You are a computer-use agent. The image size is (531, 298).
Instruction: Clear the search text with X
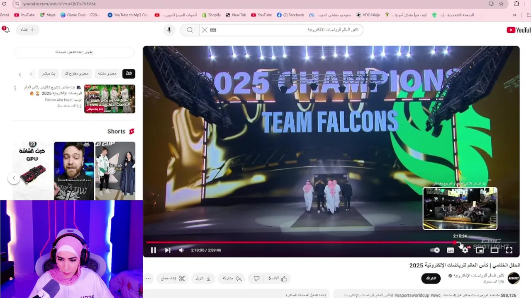pyautogui.click(x=205, y=30)
